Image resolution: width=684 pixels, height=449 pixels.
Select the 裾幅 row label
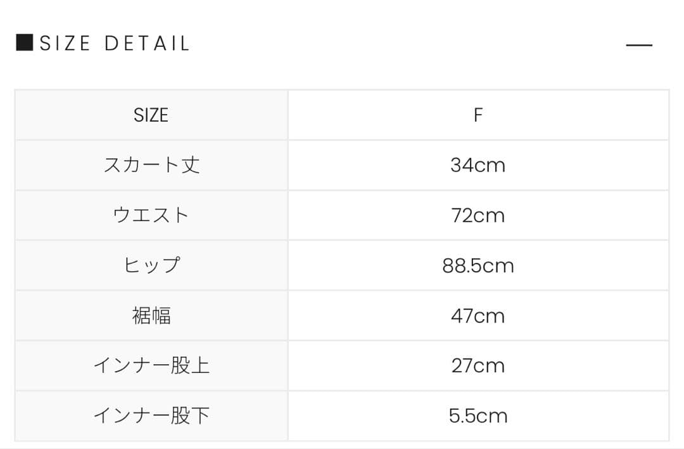click(x=151, y=315)
